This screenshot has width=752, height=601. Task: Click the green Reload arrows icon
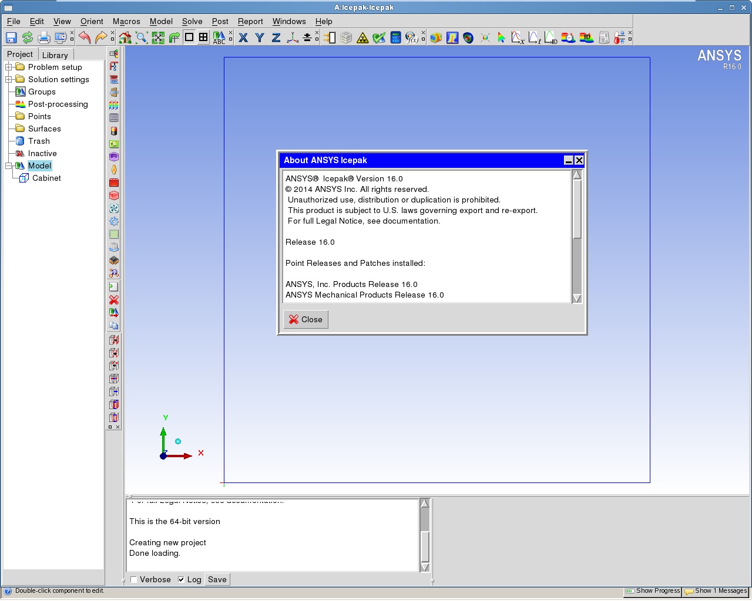(x=27, y=38)
